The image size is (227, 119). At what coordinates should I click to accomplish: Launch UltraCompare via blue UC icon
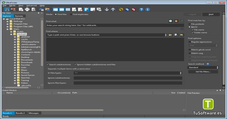pos(127,10)
